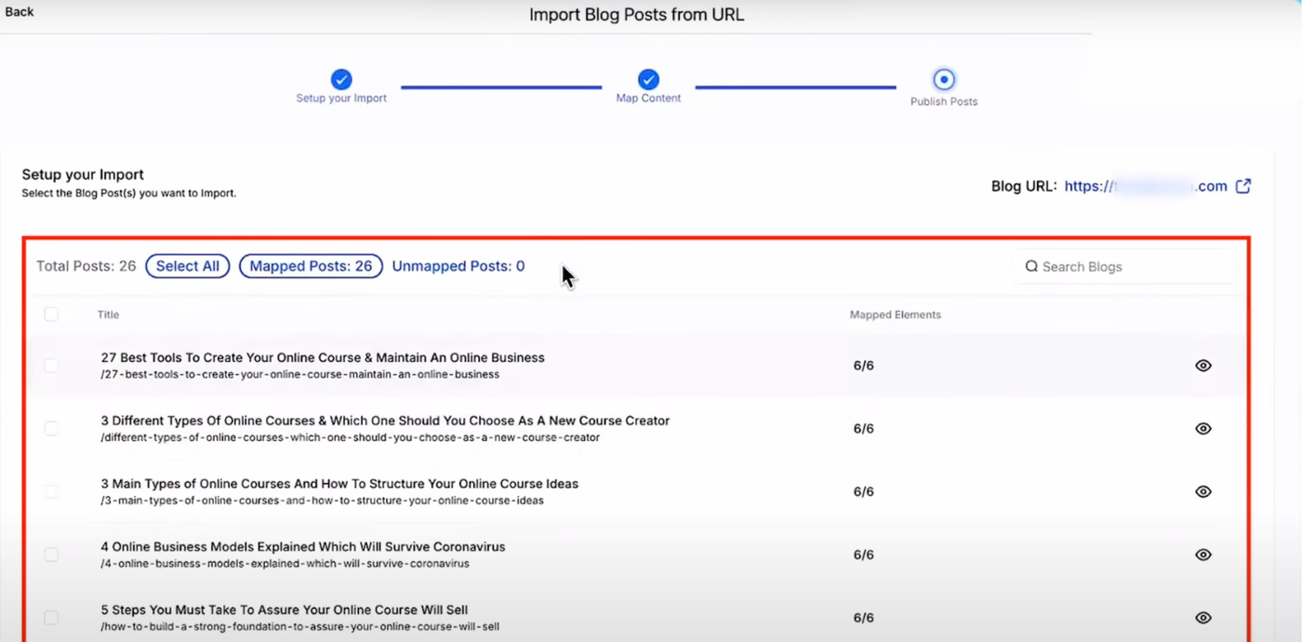Go Back to previous page
This screenshot has width=1302, height=642.
20,12
